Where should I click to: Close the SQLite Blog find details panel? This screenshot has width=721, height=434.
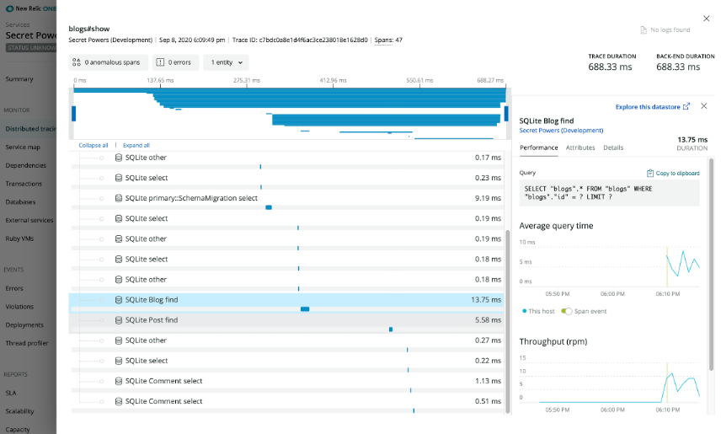pos(703,106)
